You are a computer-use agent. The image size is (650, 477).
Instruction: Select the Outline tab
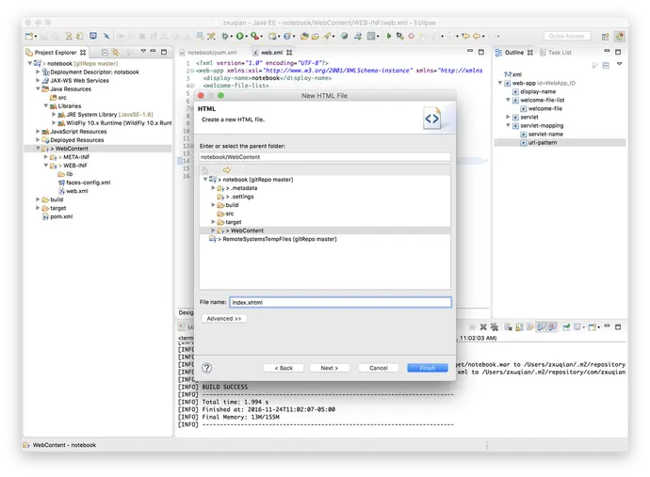click(513, 53)
